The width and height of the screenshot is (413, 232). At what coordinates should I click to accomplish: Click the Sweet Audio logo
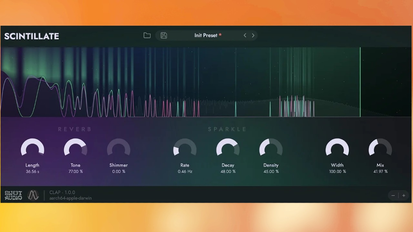[14, 195]
